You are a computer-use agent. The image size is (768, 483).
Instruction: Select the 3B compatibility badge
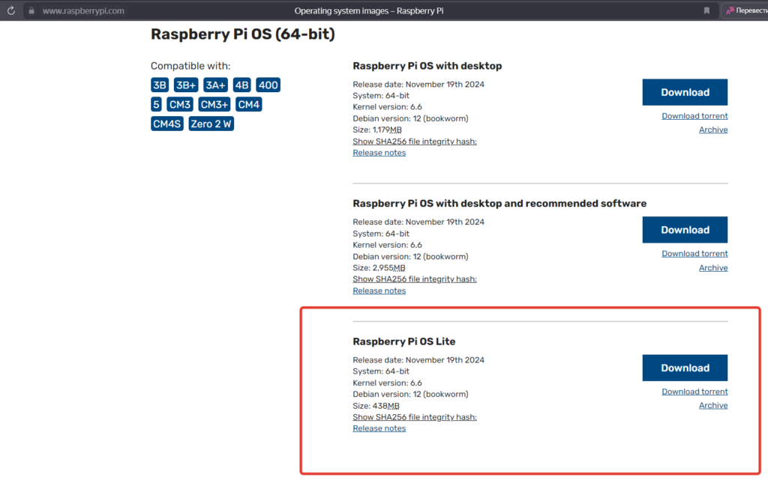[x=160, y=85]
